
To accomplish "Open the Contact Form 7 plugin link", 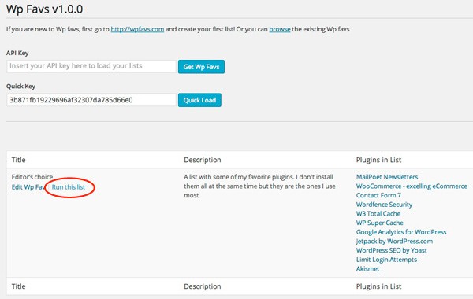I will click(378, 195).
